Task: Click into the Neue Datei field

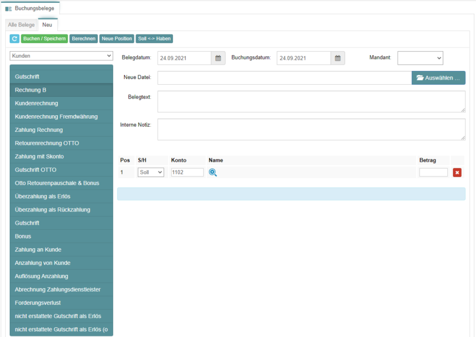Action: (x=284, y=78)
